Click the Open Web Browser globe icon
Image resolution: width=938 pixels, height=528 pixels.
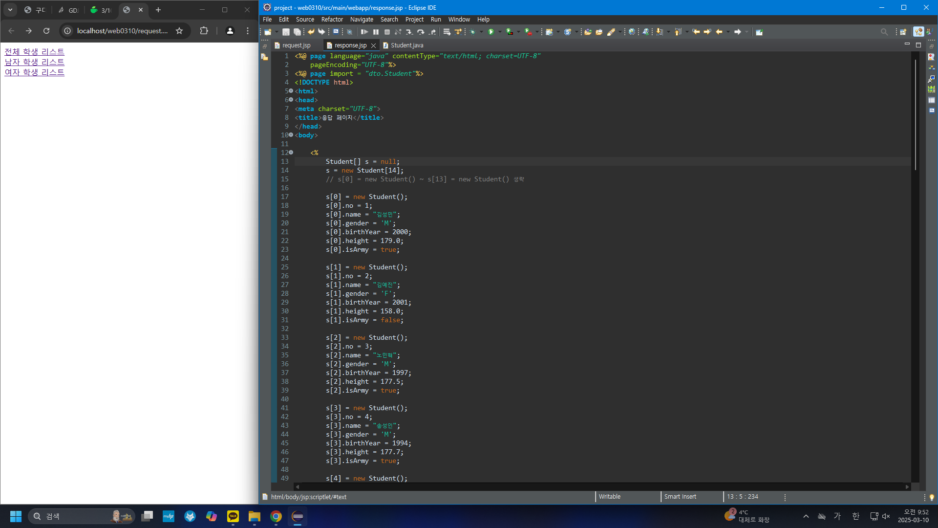pos(632,32)
